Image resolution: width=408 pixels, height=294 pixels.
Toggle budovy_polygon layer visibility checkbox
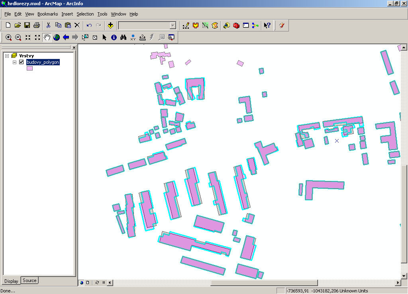(x=22, y=62)
